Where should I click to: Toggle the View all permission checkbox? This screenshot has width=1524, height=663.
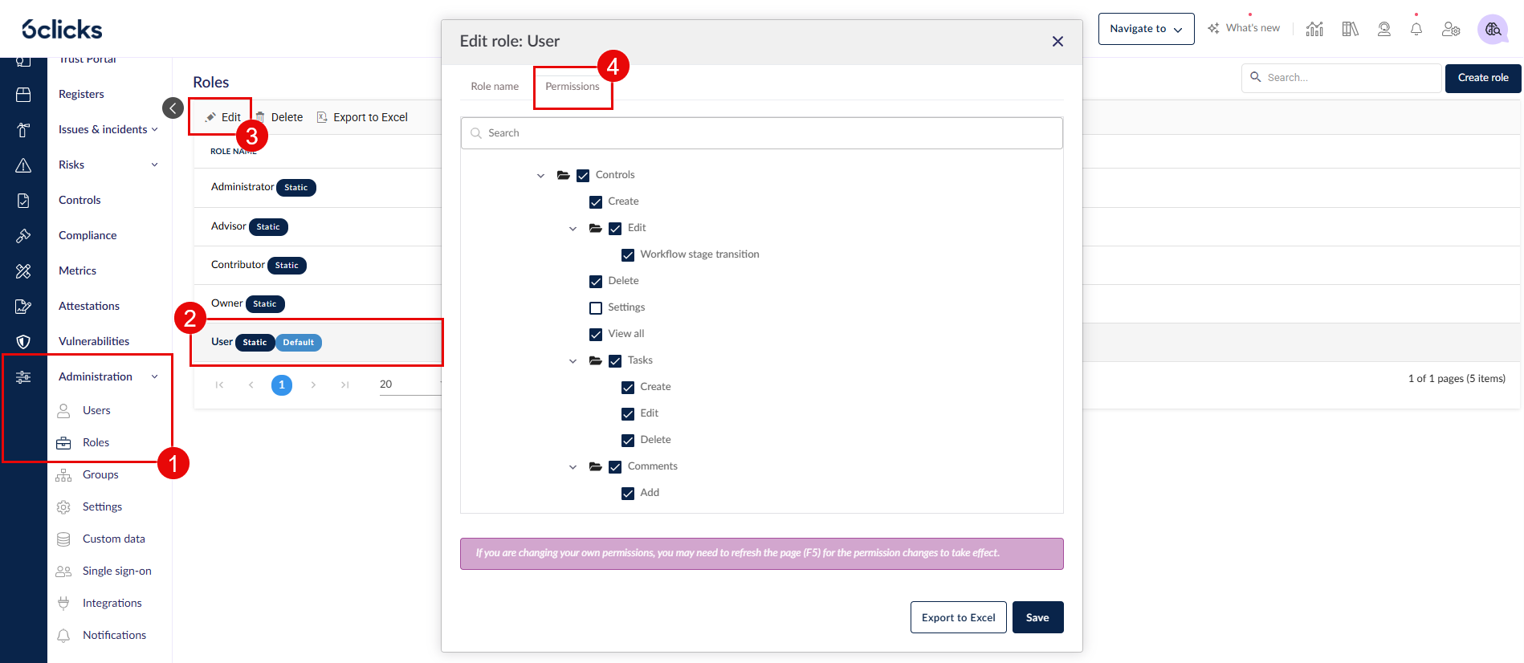pos(596,335)
